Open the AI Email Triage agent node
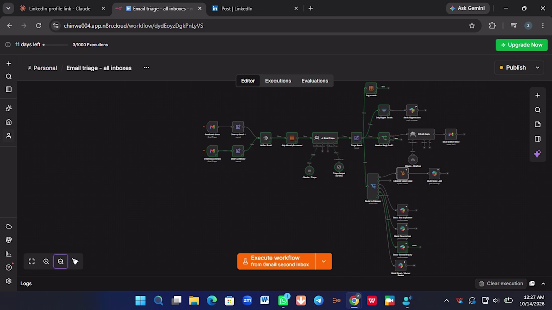This screenshot has width=552, height=310. coord(325,138)
